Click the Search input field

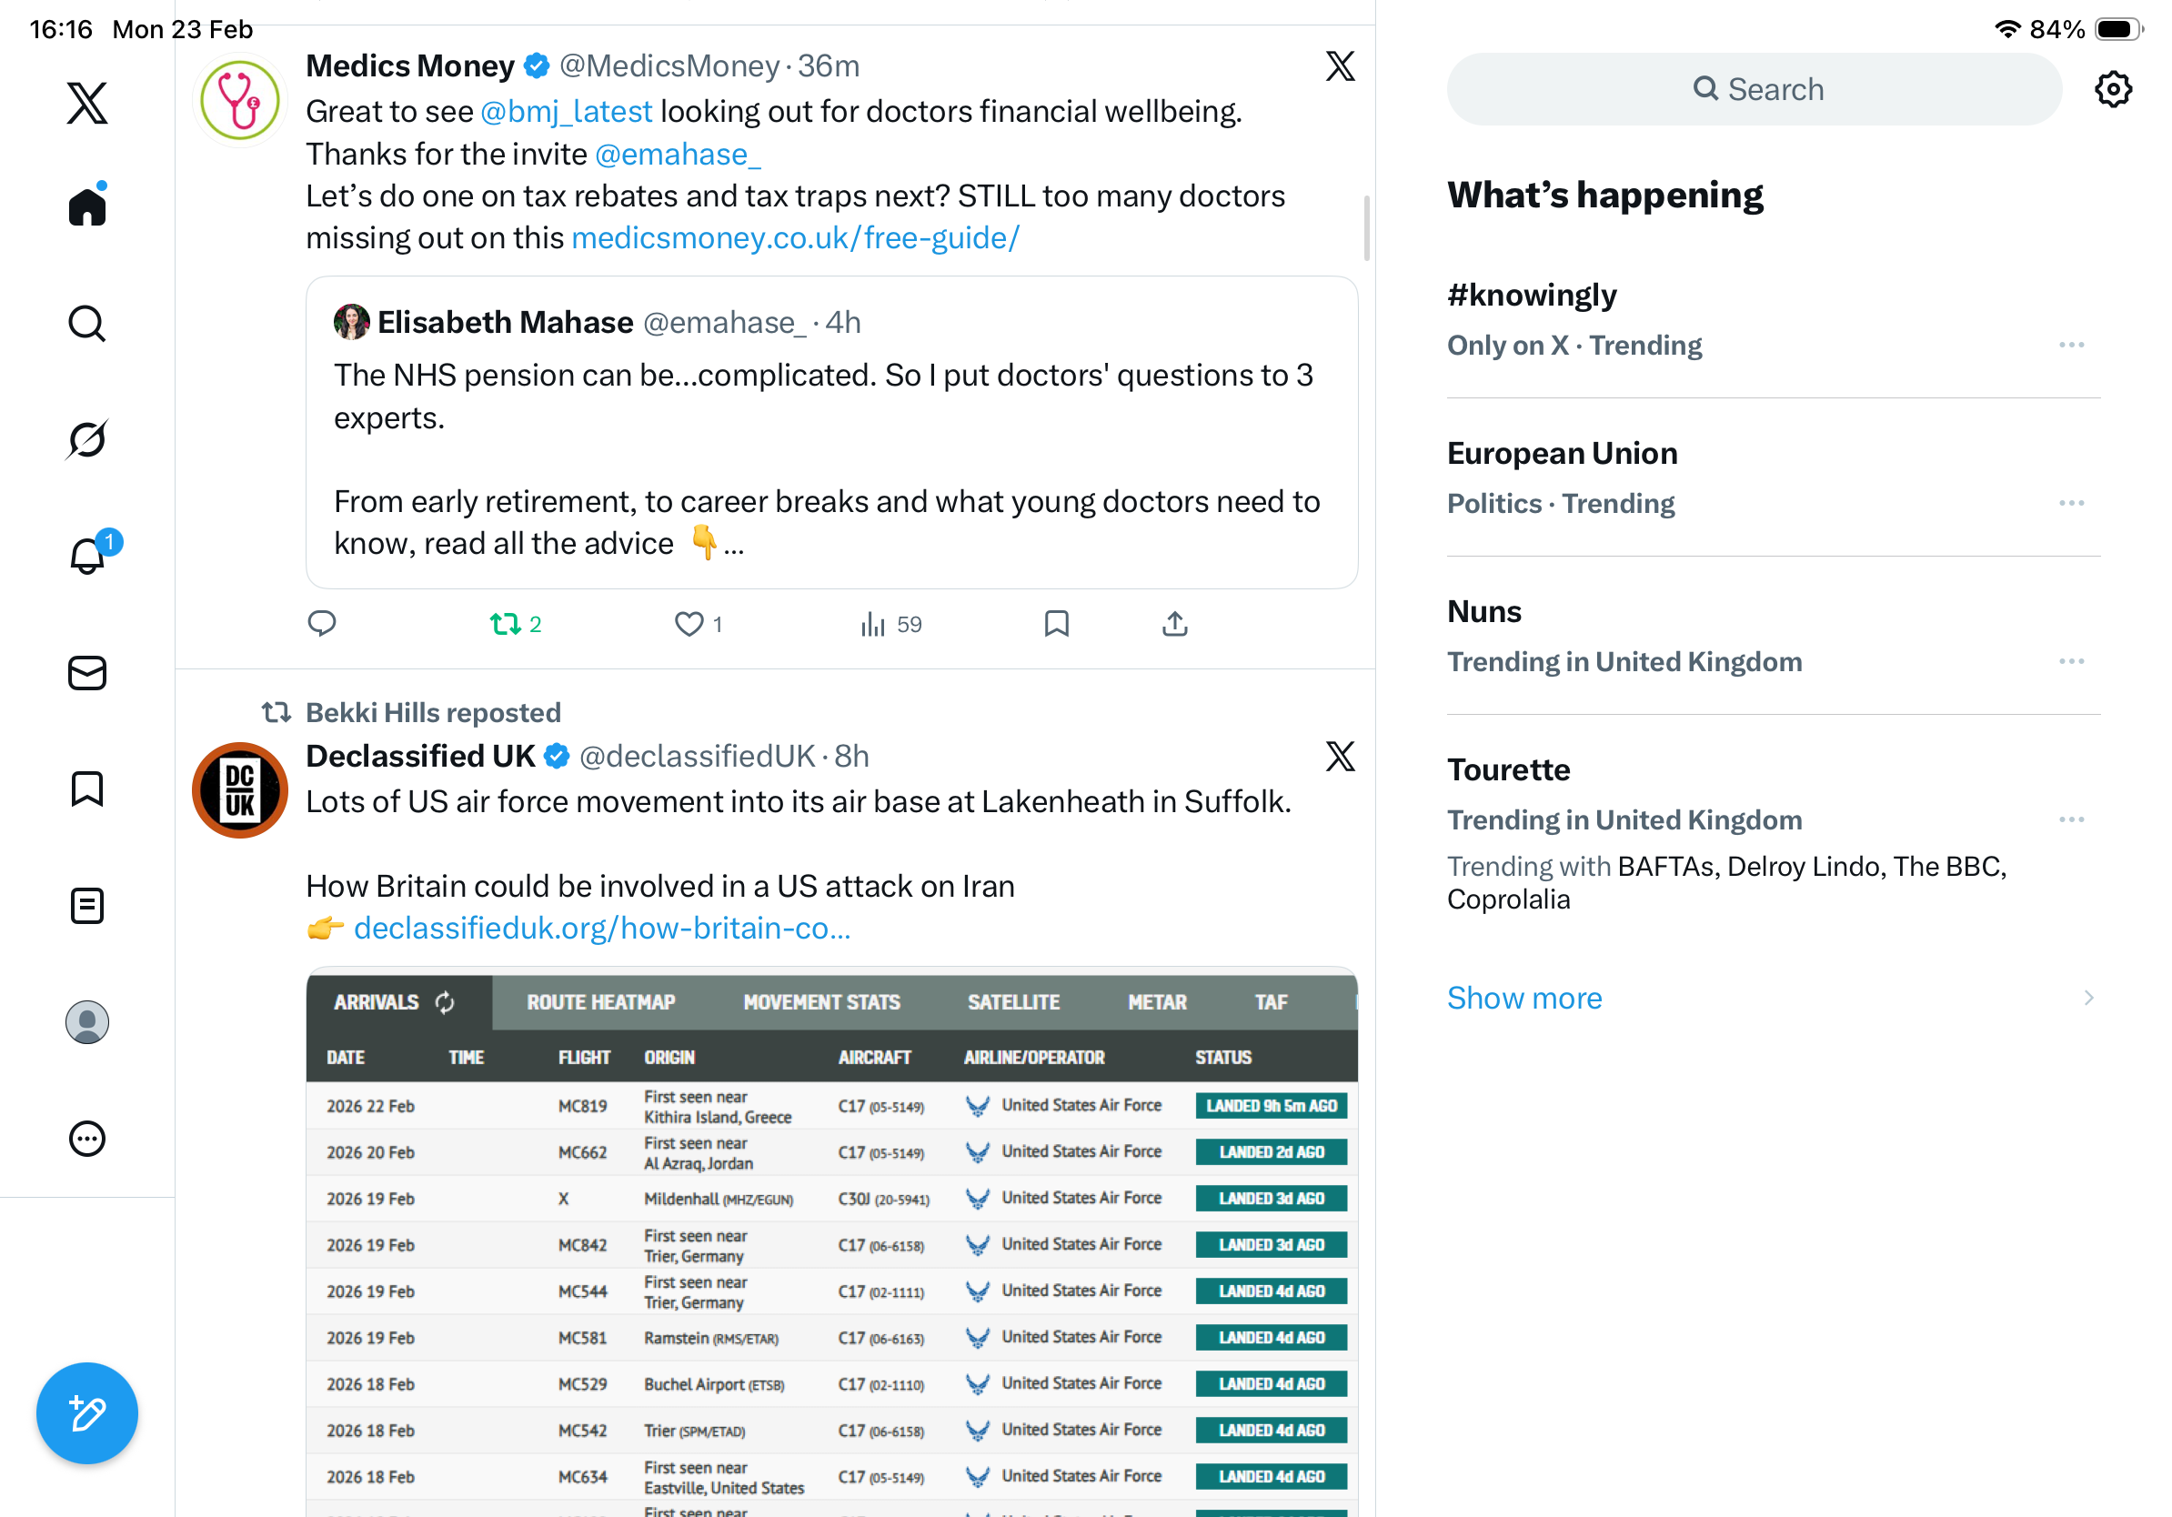1754,90
